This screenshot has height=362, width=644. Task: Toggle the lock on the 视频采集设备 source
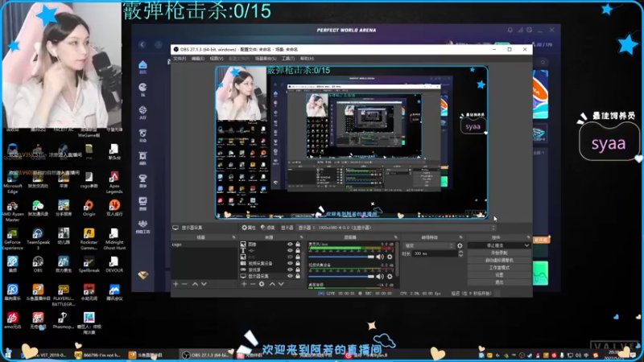coord(298,264)
